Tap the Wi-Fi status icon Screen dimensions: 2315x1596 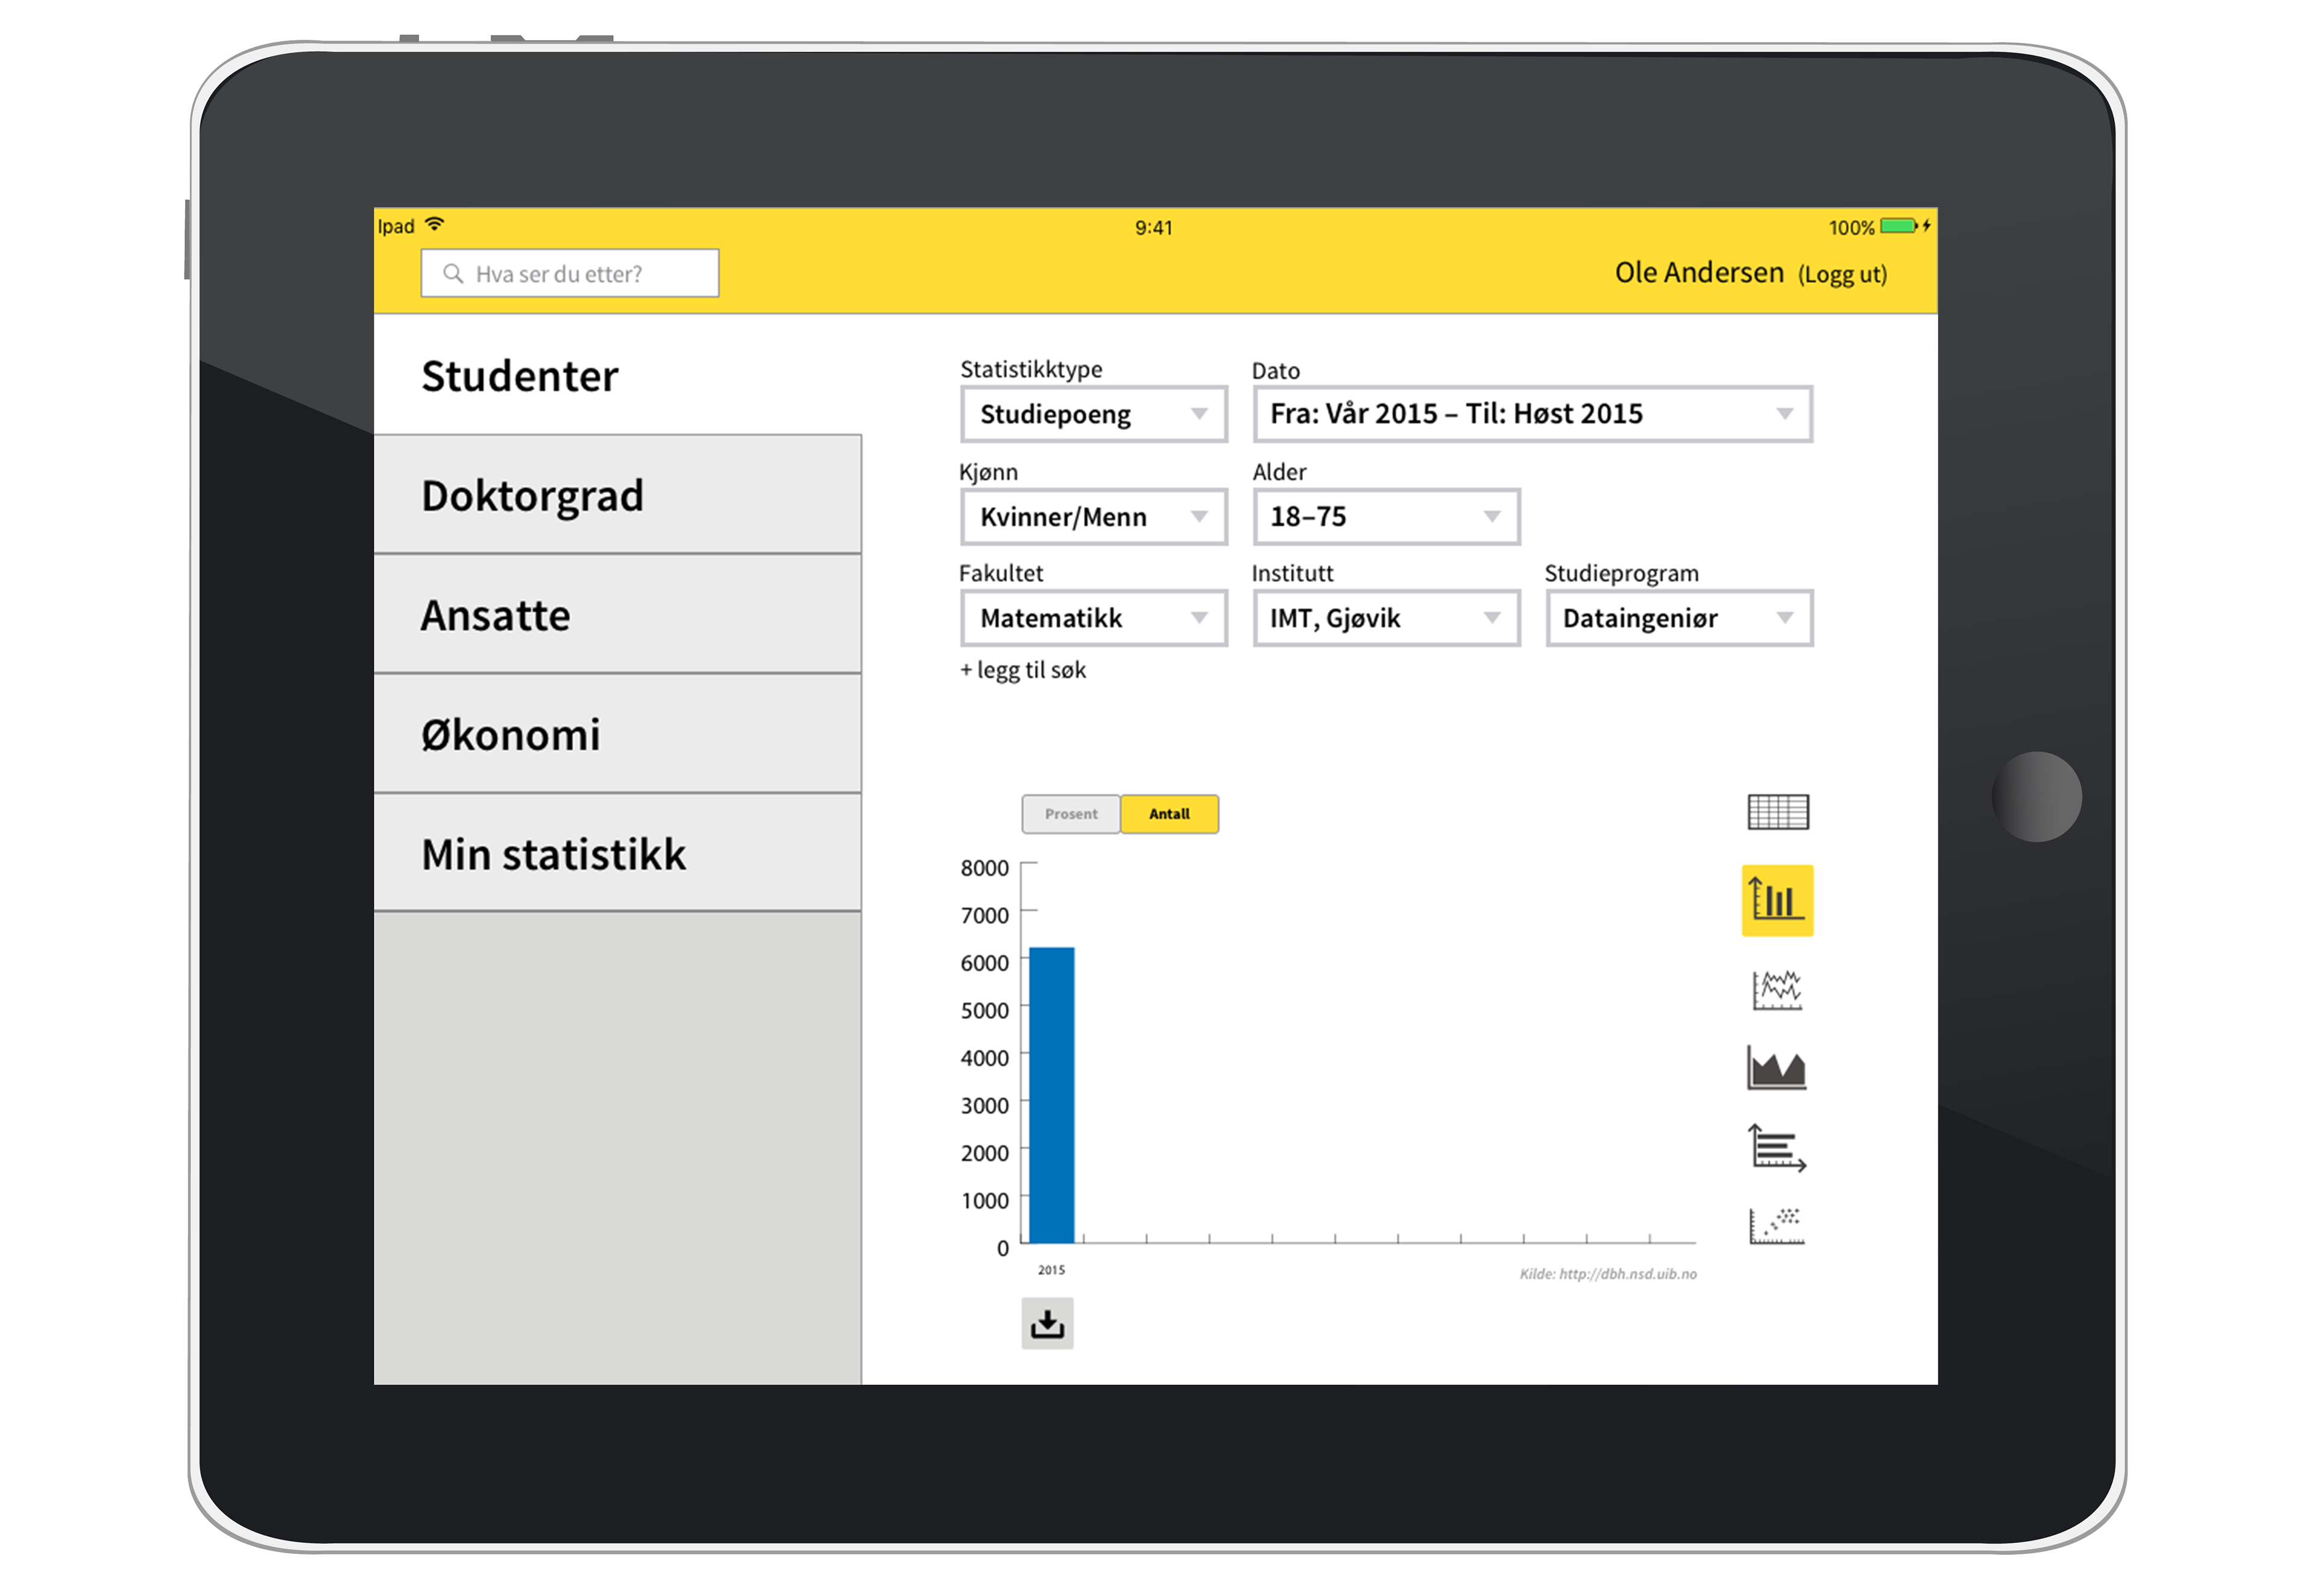pyautogui.click(x=434, y=224)
